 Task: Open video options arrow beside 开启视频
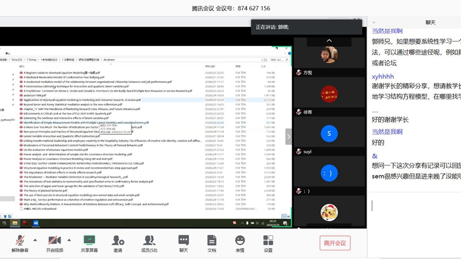69,240
